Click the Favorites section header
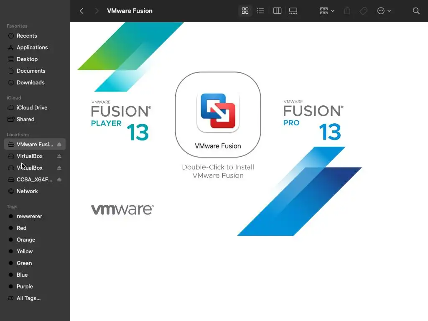This screenshot has height=321, width=428. (x=17, y=26)
